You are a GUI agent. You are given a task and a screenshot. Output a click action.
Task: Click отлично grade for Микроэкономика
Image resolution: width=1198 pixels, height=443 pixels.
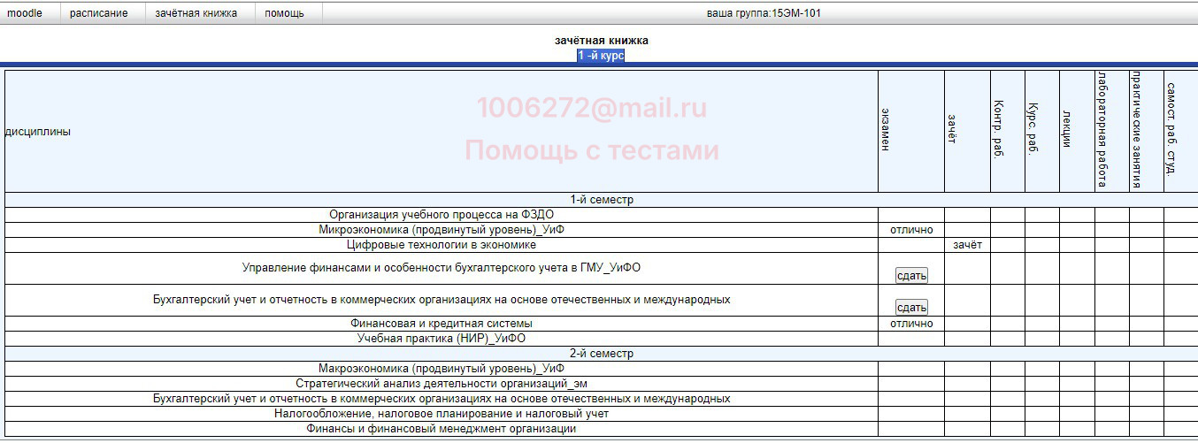[911, 230]
